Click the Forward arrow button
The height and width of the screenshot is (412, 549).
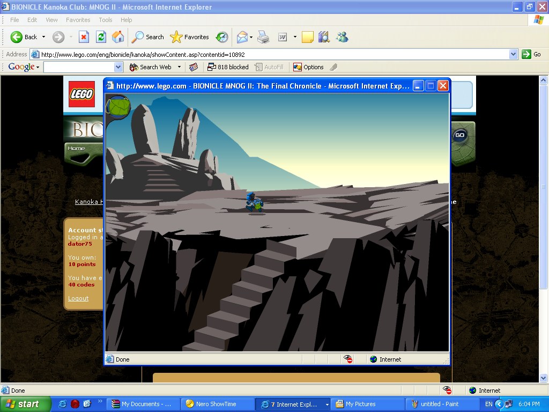click(x=58, y=37)
